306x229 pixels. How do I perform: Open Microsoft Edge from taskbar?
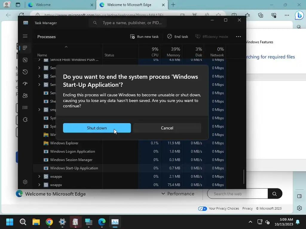pyautogui.click(x=102, y=222)
